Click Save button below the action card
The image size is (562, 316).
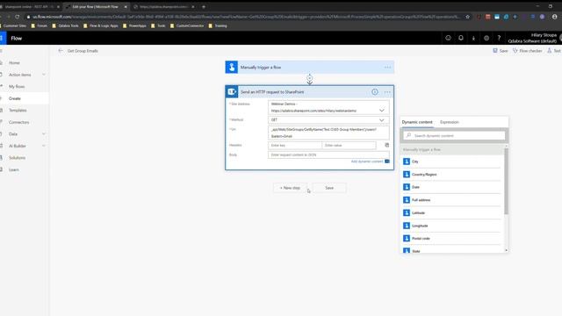(x=329, y=188)
